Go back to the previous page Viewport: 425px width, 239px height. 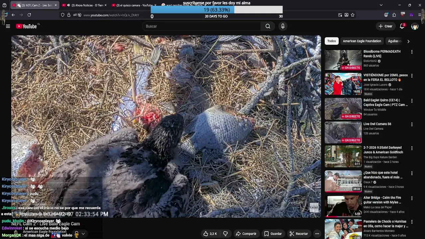13,15
